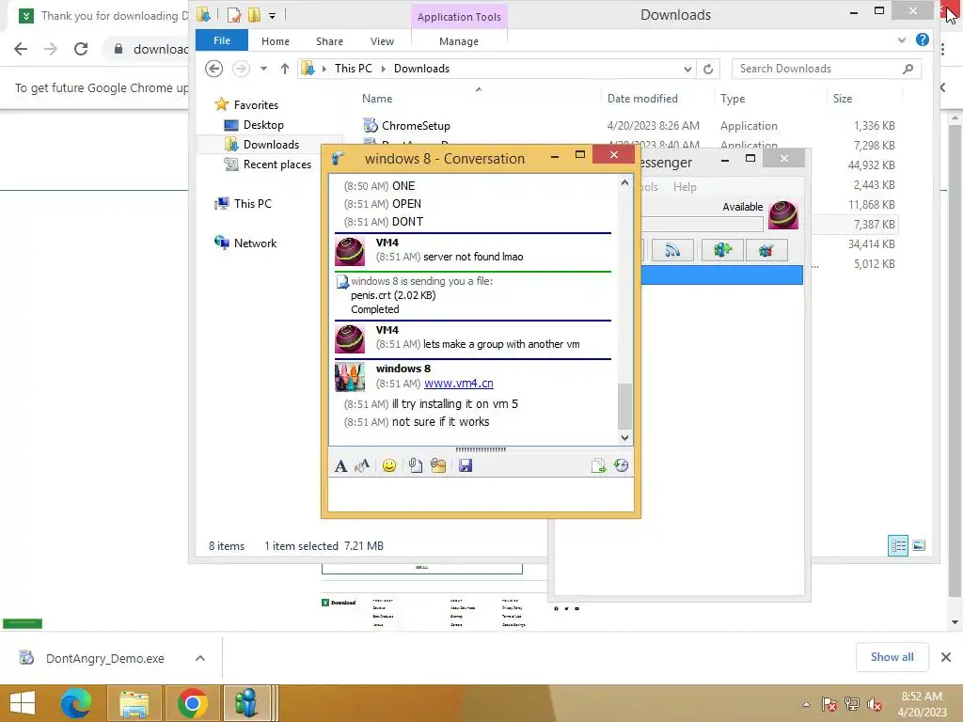Click the Explorer forward arrow button
Image resolution: width=963 pixels, height=722 pixels.
click(x=241, y=68)
